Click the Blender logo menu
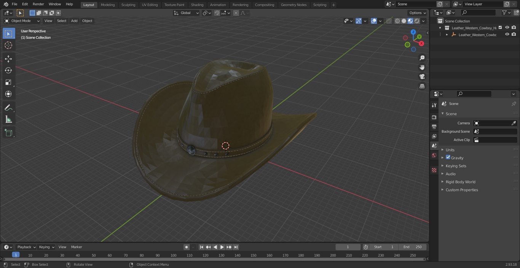The width and height of the screenshot is (520, 268). [x=5, y=4]
